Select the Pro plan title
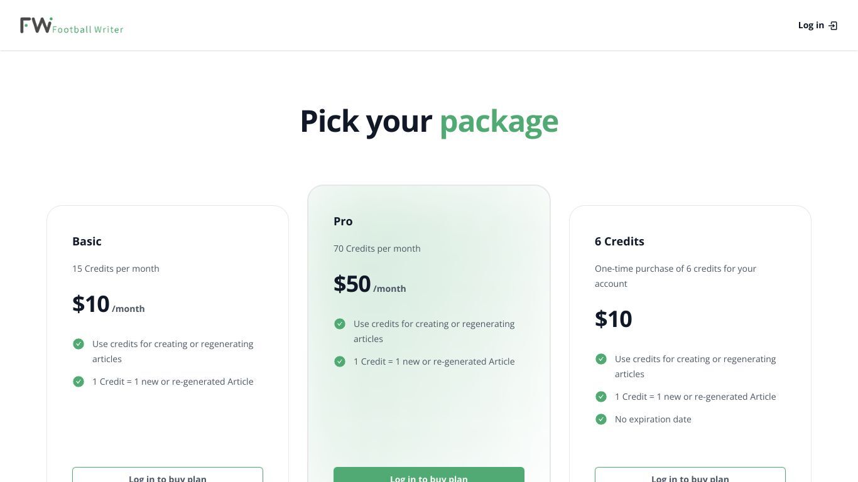This screenshot has width=858, height=482. [x=343, y=222]
